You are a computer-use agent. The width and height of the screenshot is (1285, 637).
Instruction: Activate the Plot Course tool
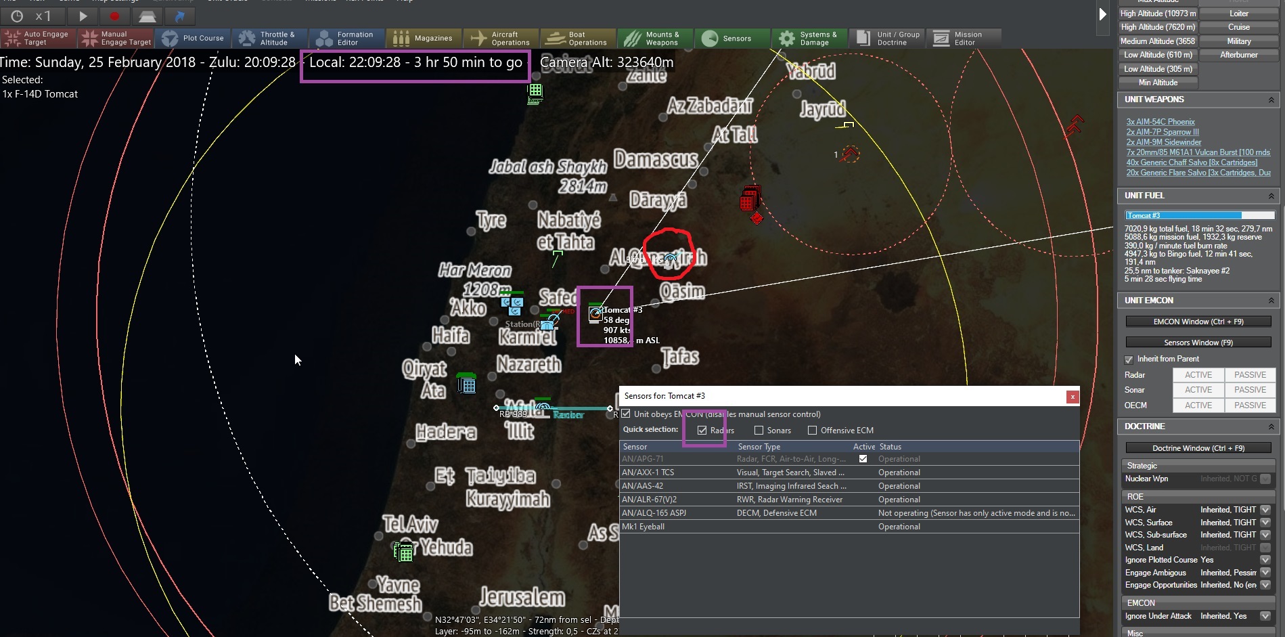193,39
